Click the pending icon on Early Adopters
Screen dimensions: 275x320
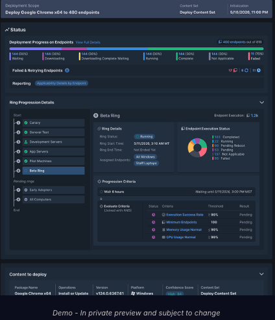pyautogui.click(x=26, y=190)
